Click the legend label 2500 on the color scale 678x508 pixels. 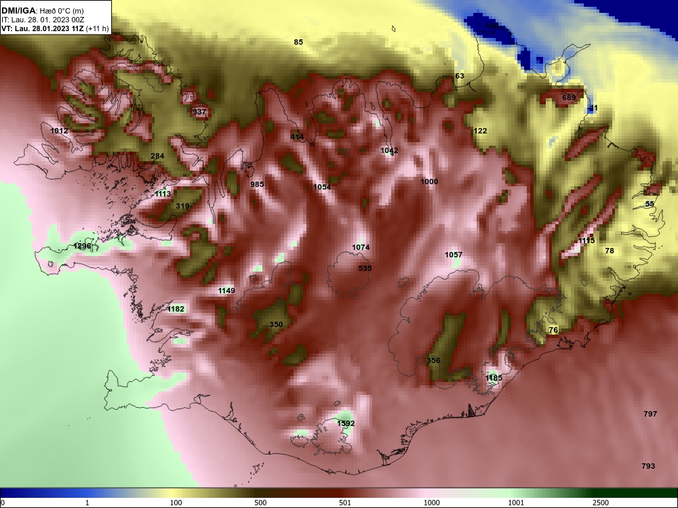click(x=601, y=503)
